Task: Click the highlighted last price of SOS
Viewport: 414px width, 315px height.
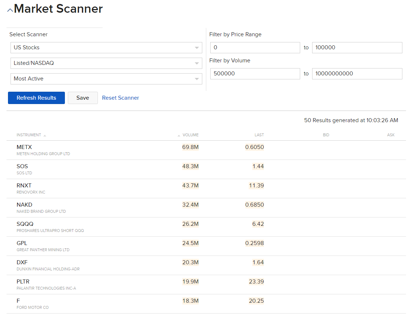Action: pos(258,166)
